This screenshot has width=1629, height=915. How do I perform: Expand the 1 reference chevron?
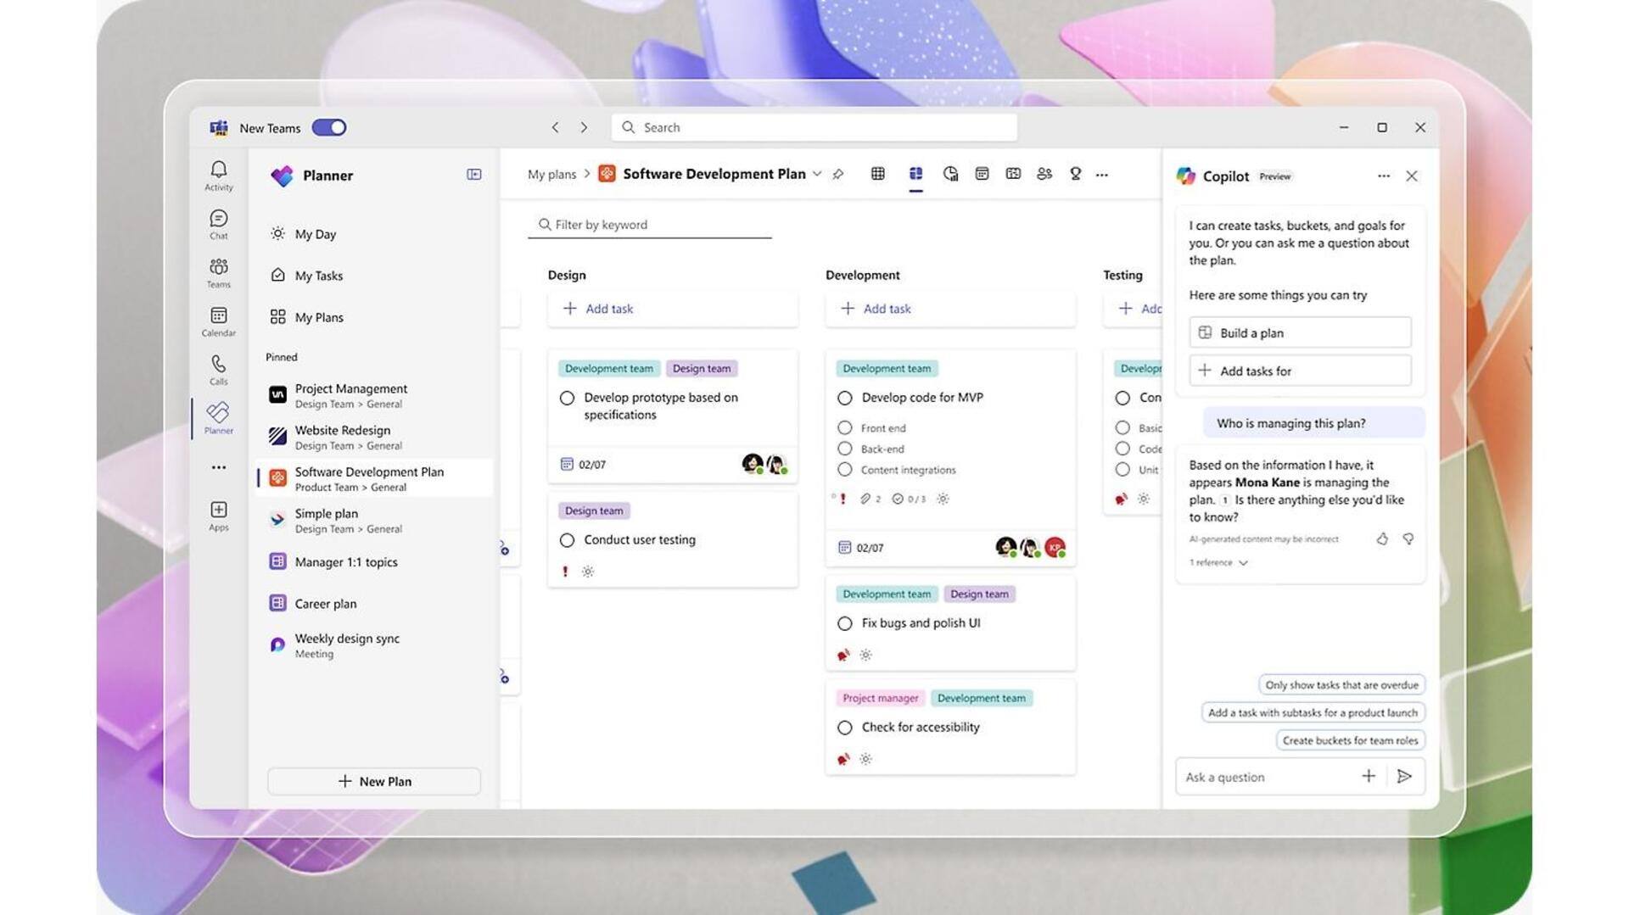(1243, 562)
